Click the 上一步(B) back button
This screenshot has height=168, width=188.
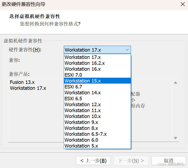pos(93,160)
